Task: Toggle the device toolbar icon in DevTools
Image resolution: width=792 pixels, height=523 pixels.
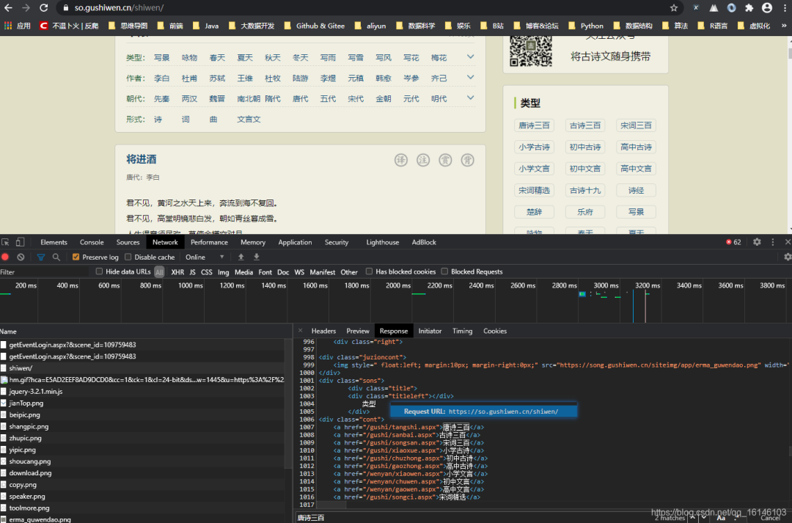Action: tap(21, 243)
